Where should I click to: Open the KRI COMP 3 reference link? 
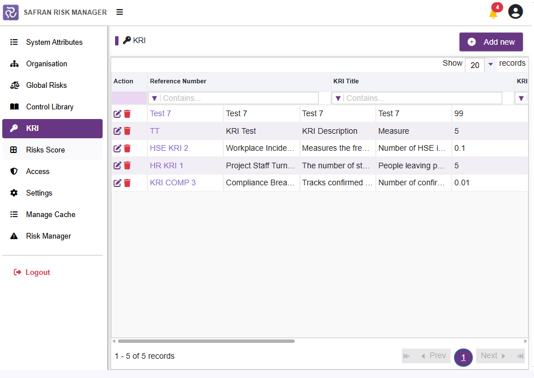point(173,182)
